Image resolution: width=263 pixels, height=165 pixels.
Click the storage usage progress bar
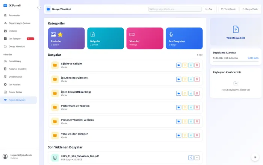pyautogui.click(x=236, y=61)
